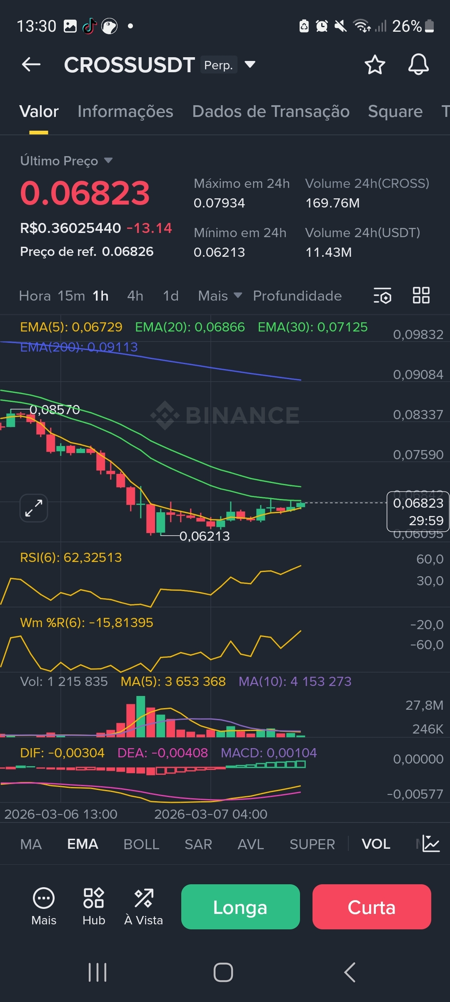Image resolution: width=450 pixels, height=1002 pixels.
Task: Tap the EMA(30) value label
Action: [x=313, y=327]
